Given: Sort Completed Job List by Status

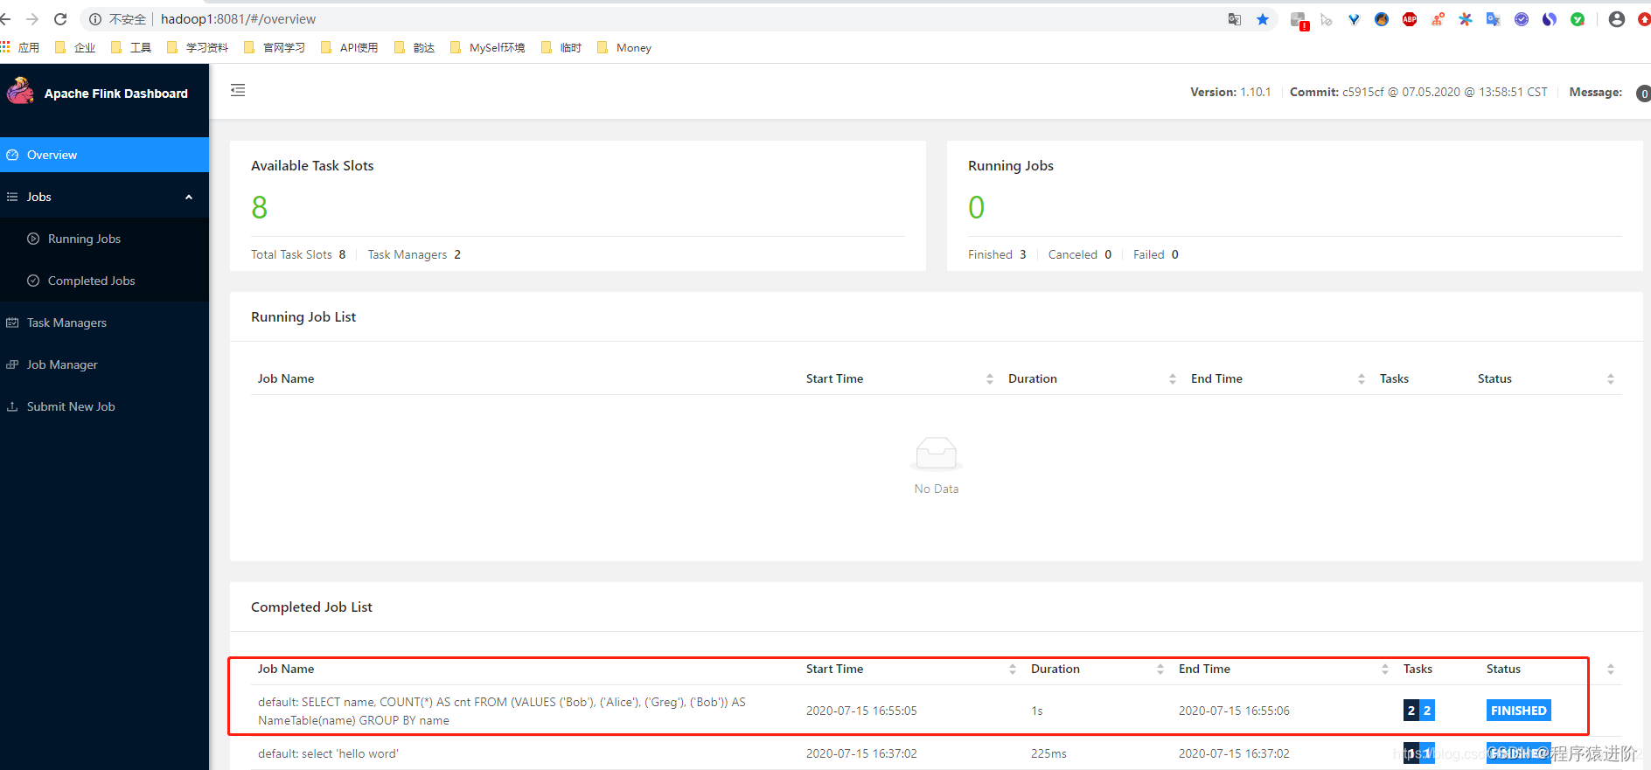Looking at the screenshot, I should click(1610, 669).
